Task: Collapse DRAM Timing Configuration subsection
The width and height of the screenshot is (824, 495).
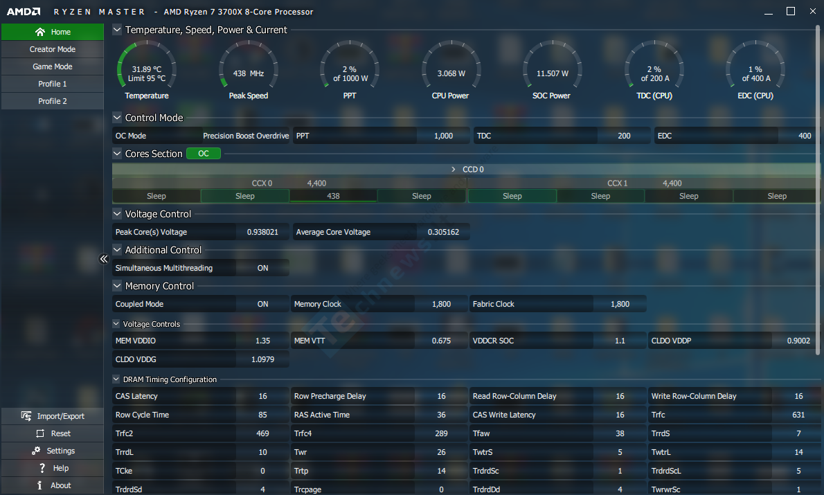Action: tap(116, 379)
